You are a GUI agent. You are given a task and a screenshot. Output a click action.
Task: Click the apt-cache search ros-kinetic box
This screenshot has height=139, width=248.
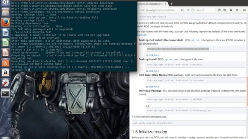point(189,123)
